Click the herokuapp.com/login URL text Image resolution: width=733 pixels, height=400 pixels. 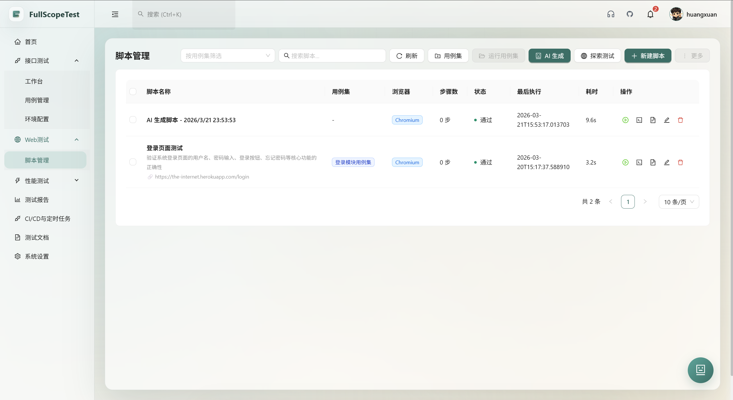pos(202,177)
